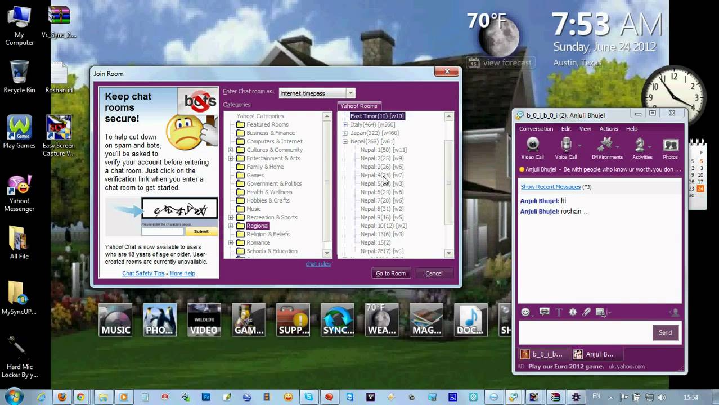Open Play Games desktop icon

(x=19, y=133)
